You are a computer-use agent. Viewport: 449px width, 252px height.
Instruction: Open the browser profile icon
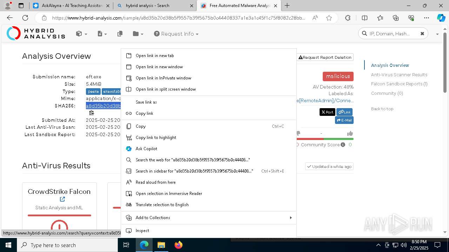(8, 6)
